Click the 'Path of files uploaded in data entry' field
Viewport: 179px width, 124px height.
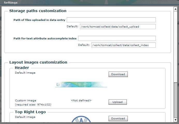click(111, 20)
